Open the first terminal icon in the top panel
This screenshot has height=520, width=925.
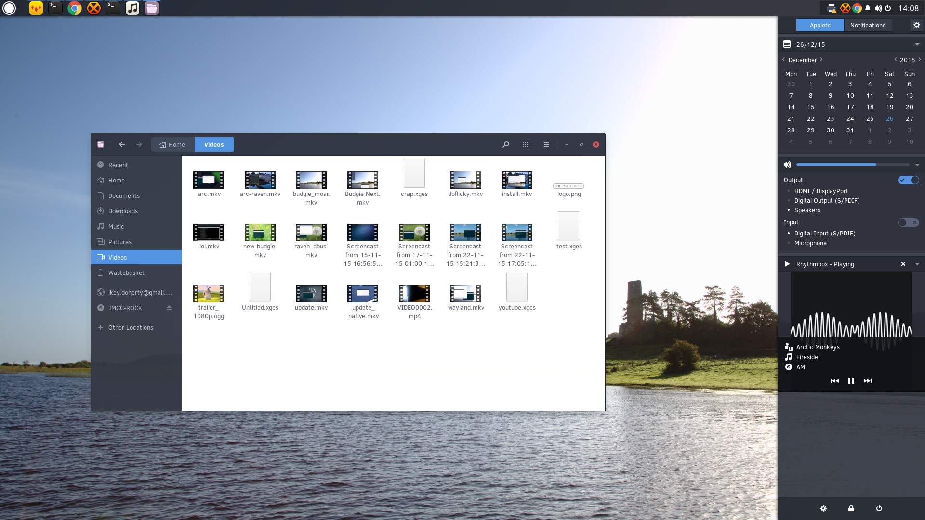point(55,8)
